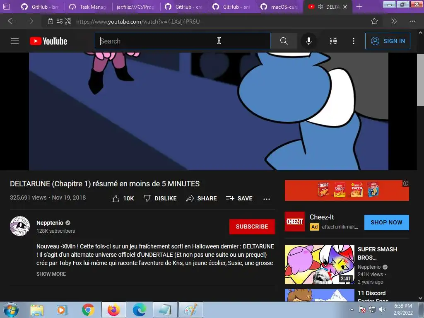The height and width of the screenshot is (318, 424).
Task: Open the Cheez-It banner ad image
Action: [x=347, y=190]
